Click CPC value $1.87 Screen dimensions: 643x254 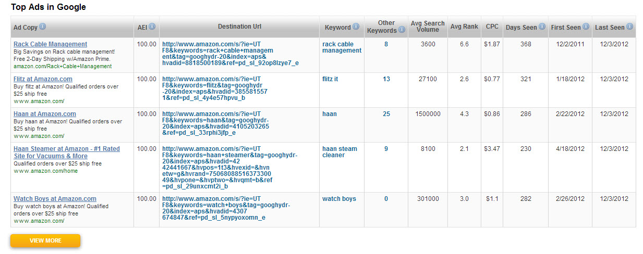point(492,44)
